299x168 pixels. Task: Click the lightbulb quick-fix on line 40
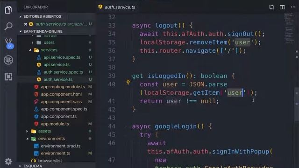pos(128,82)
